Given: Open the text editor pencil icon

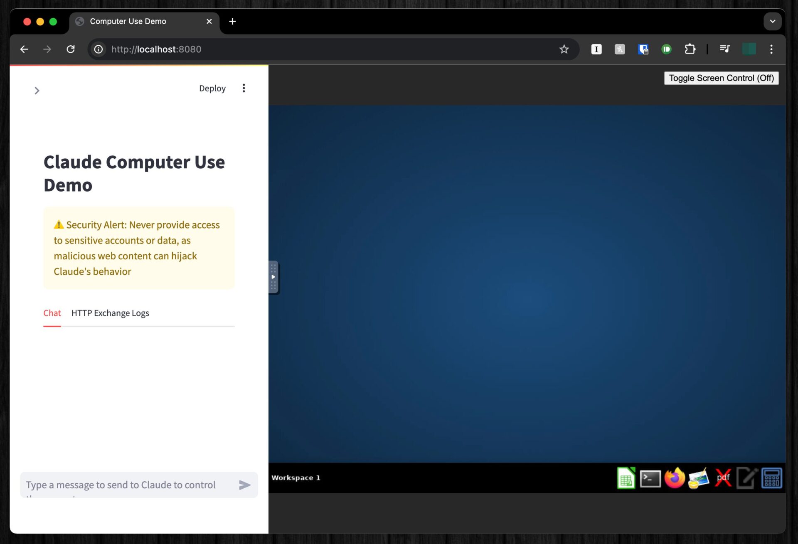Looking at the screenshot, I should coord(747,478).
